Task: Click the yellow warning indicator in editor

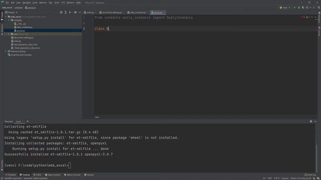Action: pyautogui.click(x=307, y=17)
